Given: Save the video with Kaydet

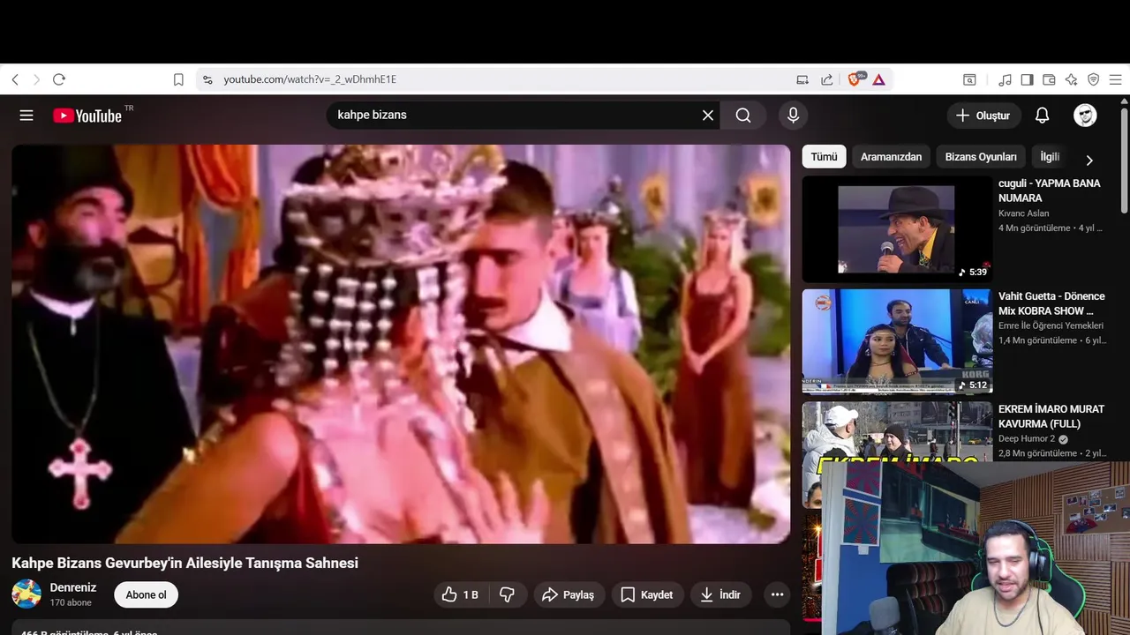Looking at the screenshot, I should 647,595.
